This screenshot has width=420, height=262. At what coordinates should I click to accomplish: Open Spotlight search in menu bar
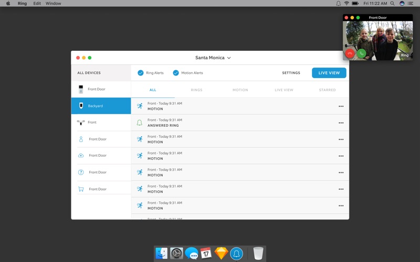(x=392, y=4)
